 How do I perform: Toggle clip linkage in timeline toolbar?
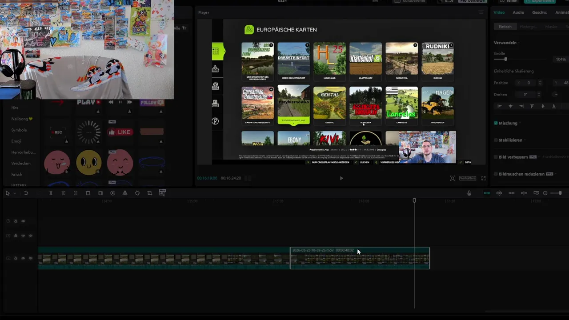tap(511, 193)
